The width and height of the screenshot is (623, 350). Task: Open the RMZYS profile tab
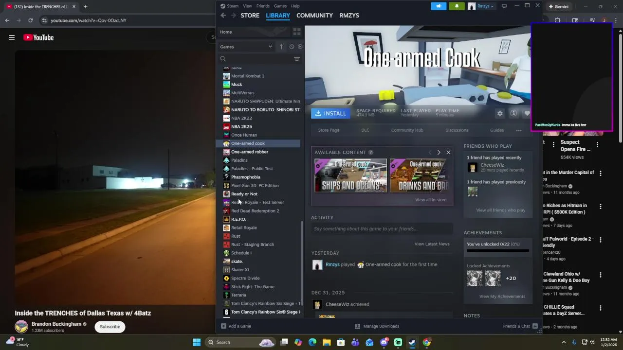349,16
